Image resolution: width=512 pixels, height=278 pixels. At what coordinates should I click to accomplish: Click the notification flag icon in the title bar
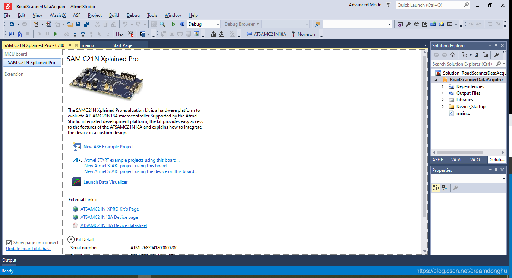pos(388,5)
